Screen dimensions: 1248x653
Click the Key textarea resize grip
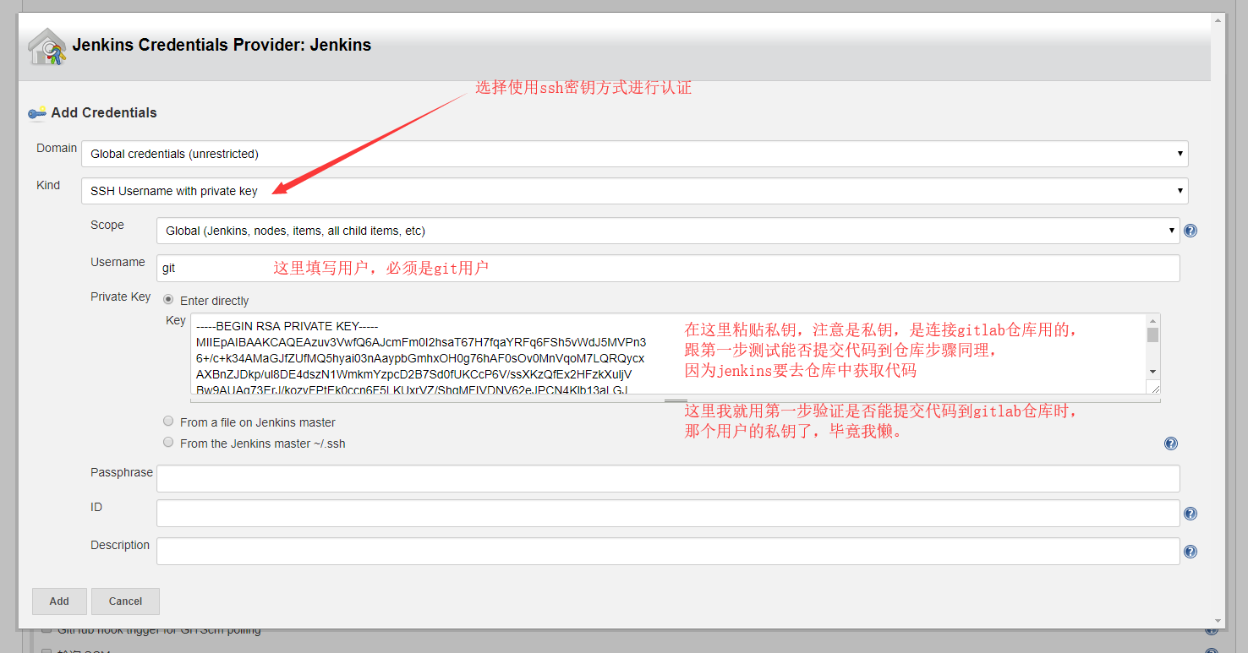[1154, 388]
